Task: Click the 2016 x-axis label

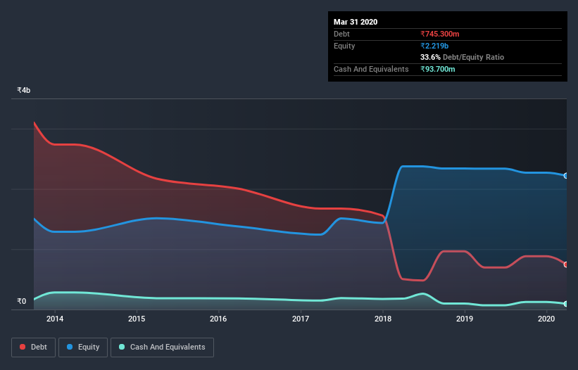Action: (218, 319)
